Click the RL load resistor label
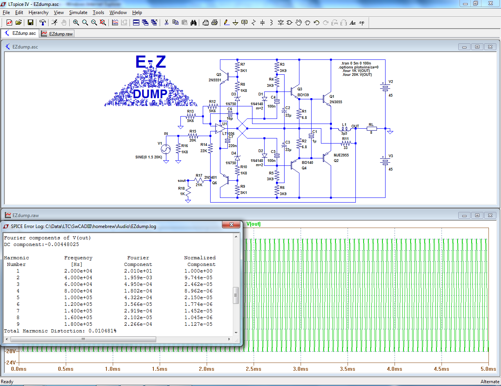This screenshot has height=386, width=501. click(x=371, y=125)
